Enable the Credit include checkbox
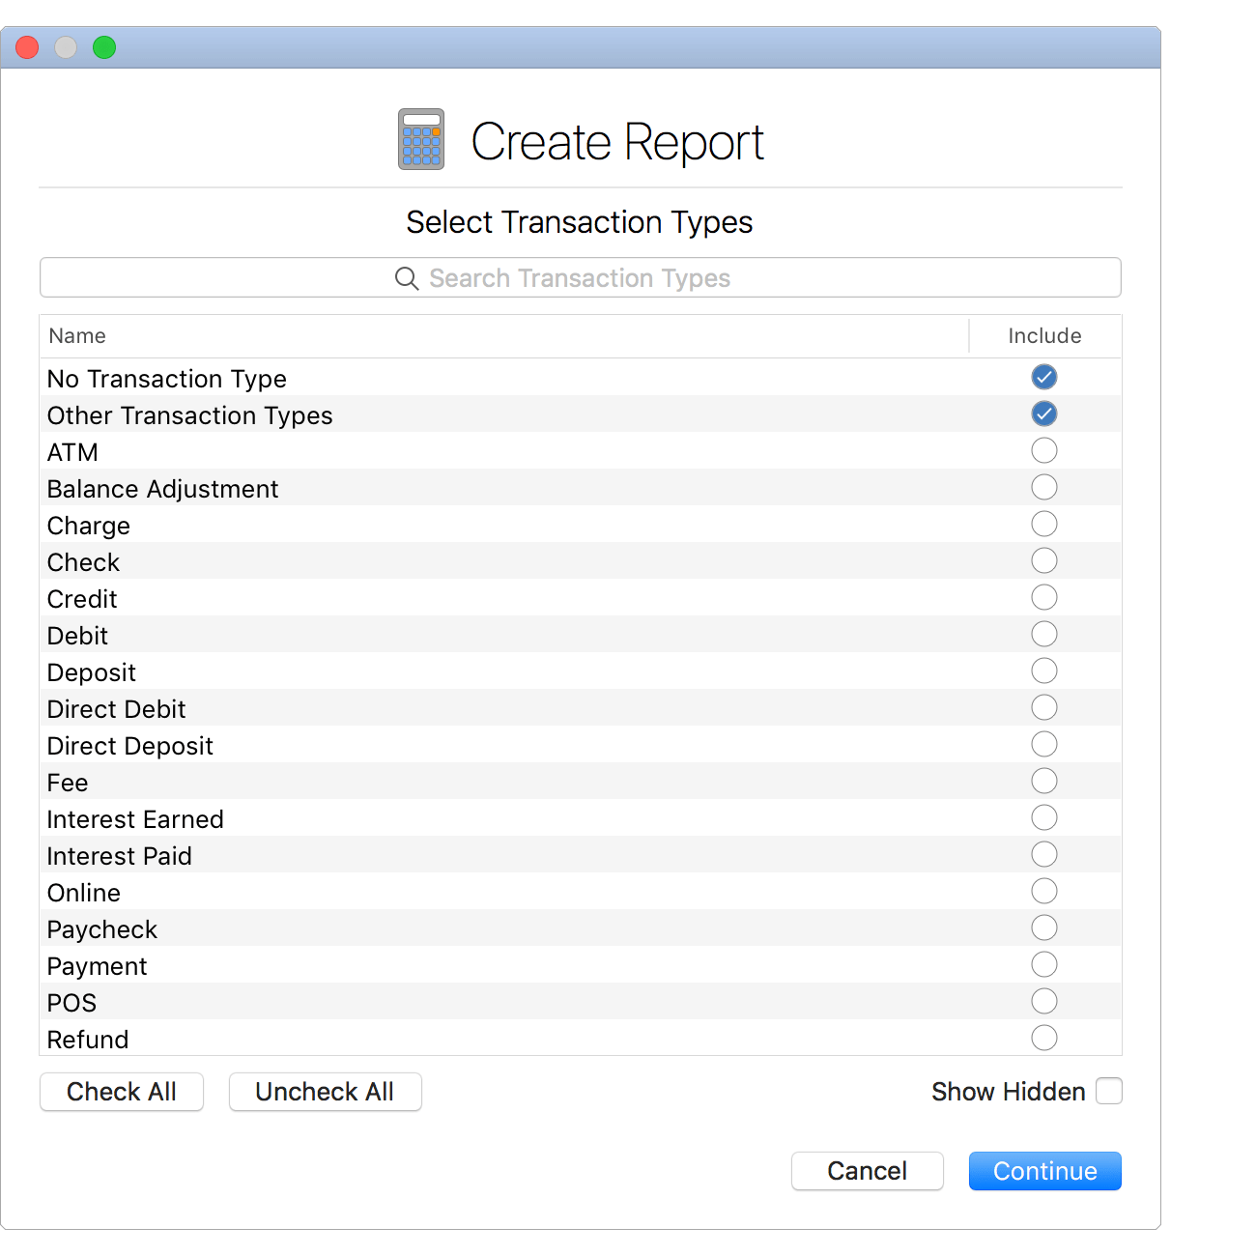Image resolution: width=1256 pixels, height=1256 pixels. 1044,597
